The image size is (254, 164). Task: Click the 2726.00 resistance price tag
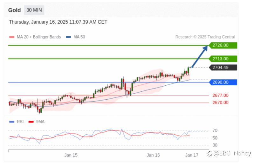click(x=223, y=45)
